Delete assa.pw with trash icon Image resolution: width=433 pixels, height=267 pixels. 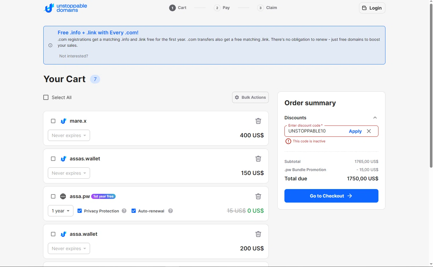(258, 196)
